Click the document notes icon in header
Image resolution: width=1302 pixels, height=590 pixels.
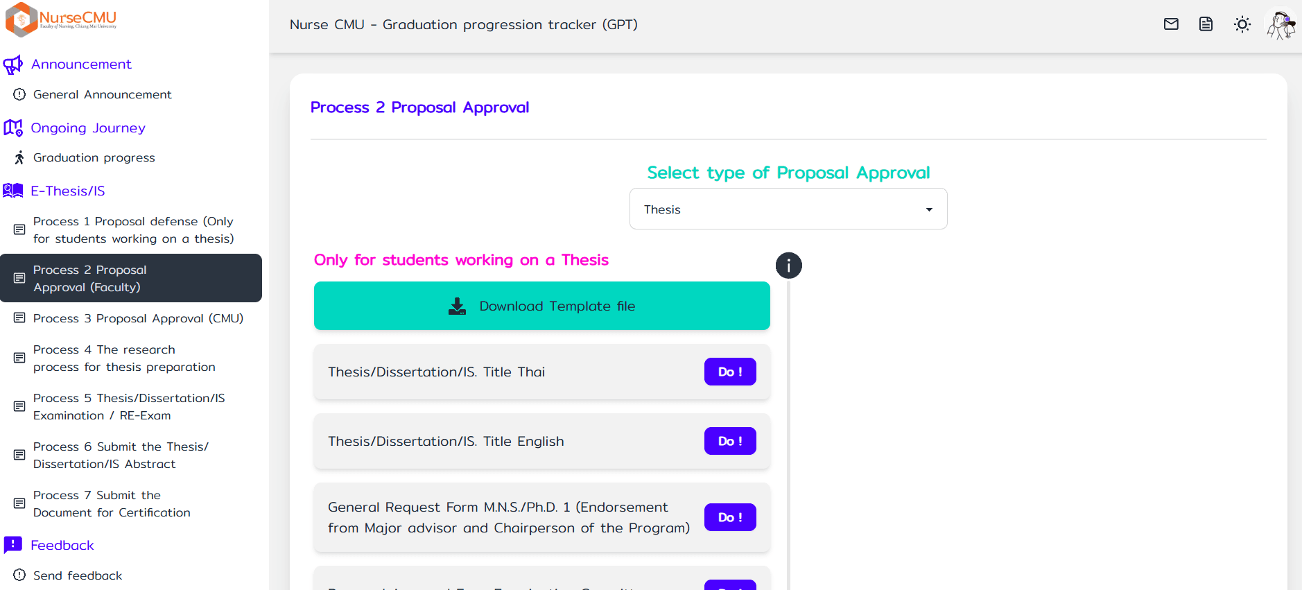(x=1206, y=24)
